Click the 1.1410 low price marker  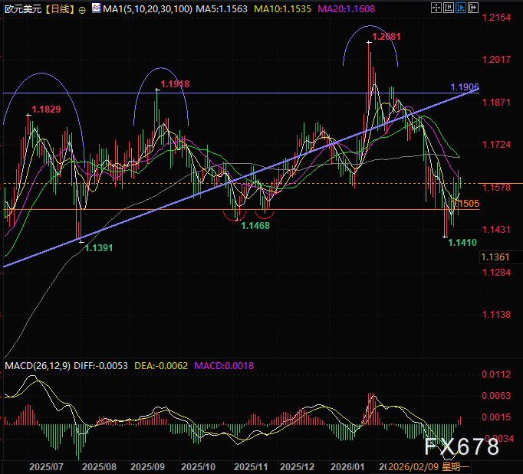pos(463,242)
